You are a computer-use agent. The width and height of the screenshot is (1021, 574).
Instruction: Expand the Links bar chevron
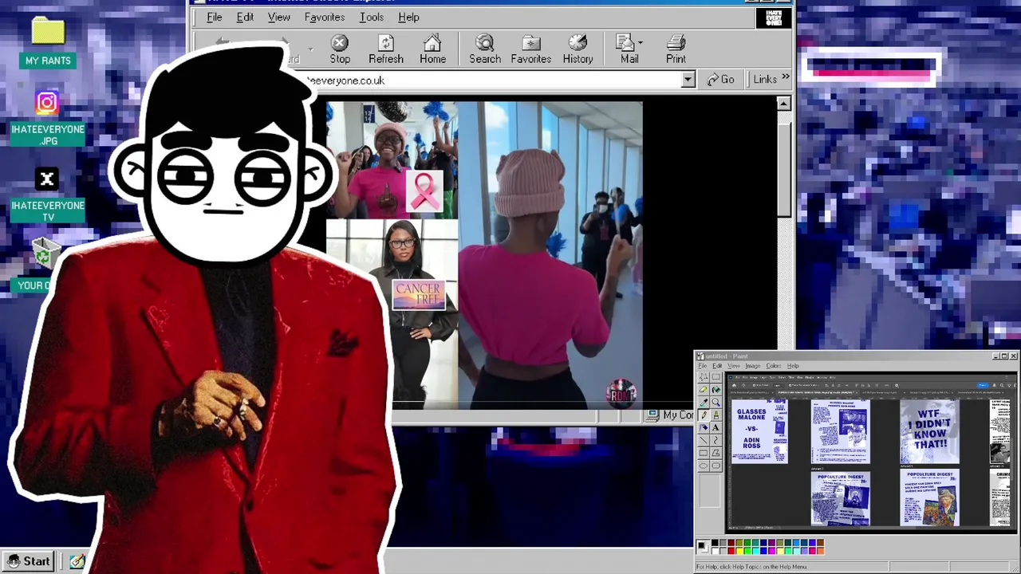786,78
